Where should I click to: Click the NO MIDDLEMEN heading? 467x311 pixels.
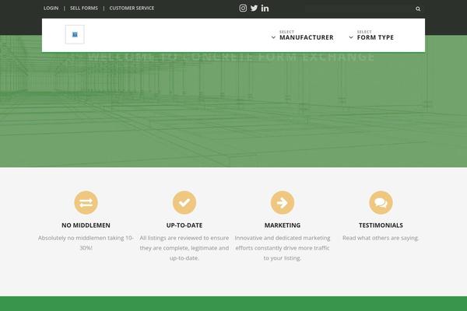86,225
